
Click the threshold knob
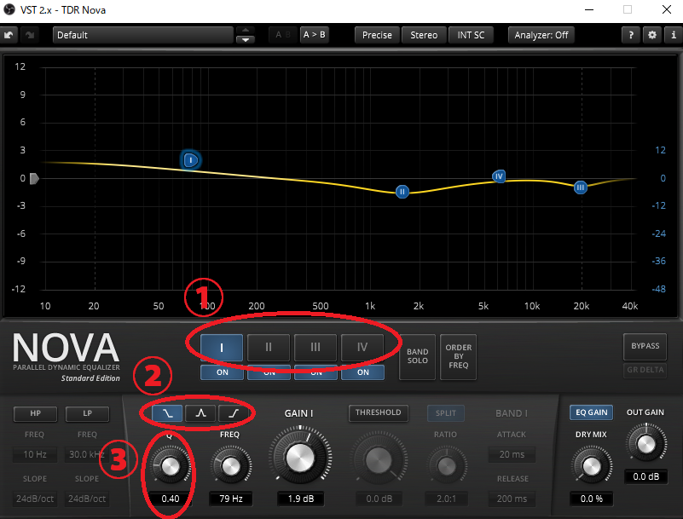pos(379,460)
